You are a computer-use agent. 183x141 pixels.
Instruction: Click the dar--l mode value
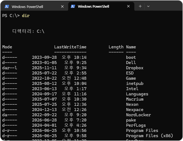click(x=10, y=68)
